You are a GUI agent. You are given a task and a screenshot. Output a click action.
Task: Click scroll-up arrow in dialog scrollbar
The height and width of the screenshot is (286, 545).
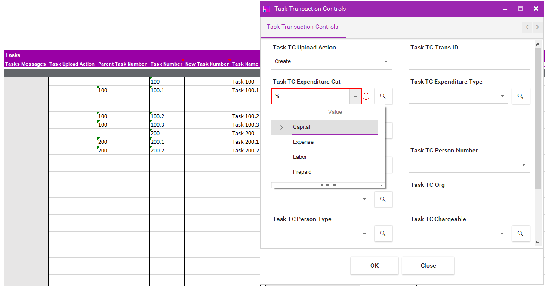click(538, 44)
